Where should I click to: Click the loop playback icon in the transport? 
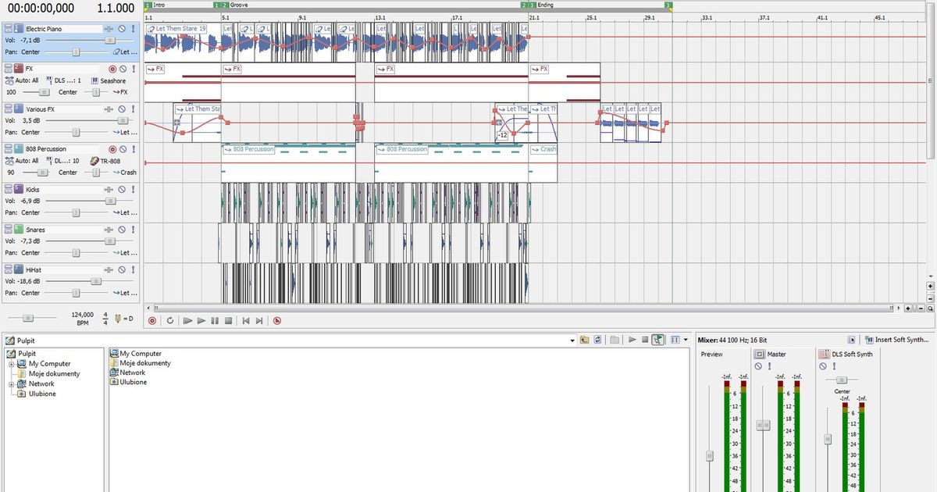coord(170,319)
